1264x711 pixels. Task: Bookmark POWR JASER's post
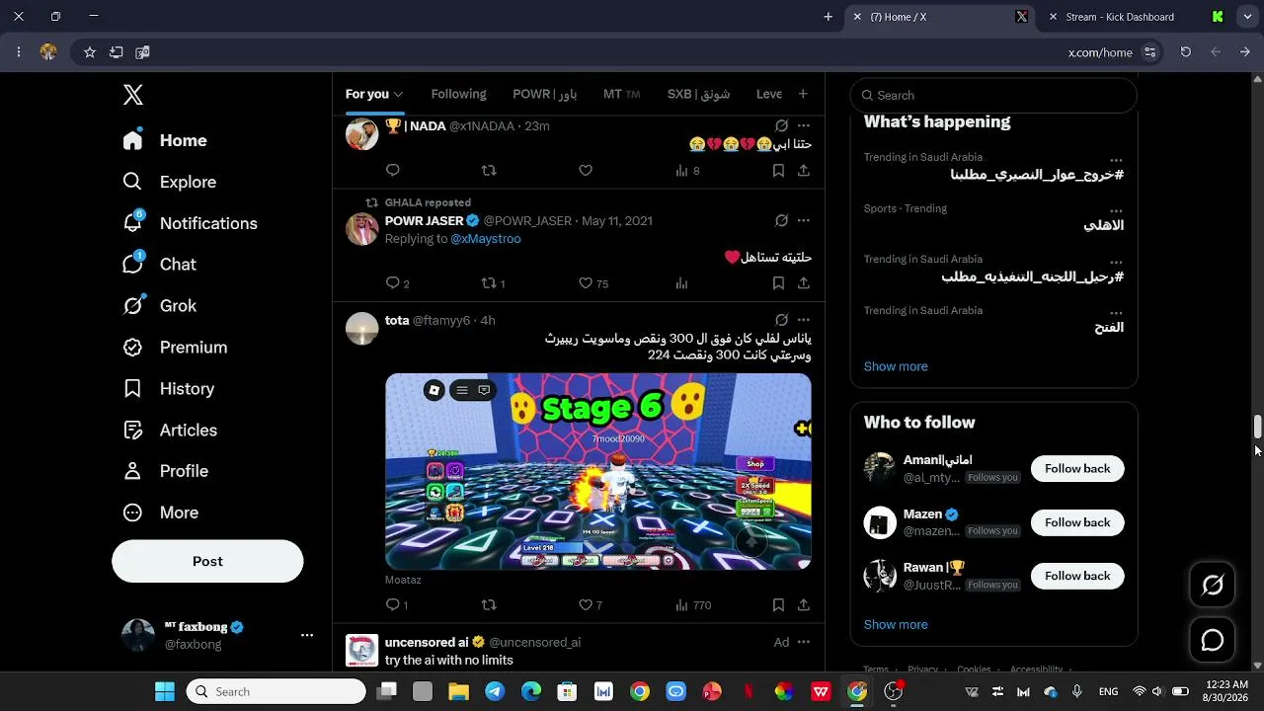pos(778,283)
